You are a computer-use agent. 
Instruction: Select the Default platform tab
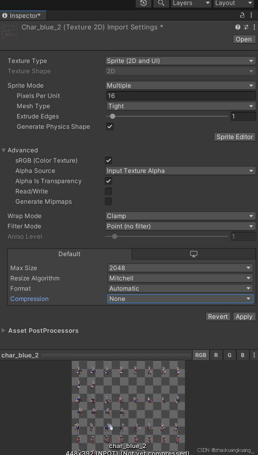69,254
